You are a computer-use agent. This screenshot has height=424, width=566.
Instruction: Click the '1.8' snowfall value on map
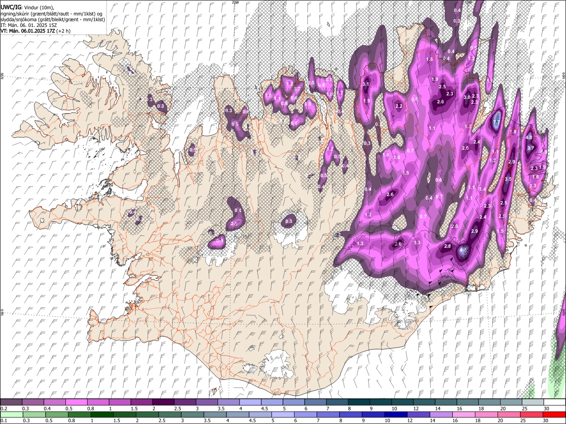pos(513,132)
